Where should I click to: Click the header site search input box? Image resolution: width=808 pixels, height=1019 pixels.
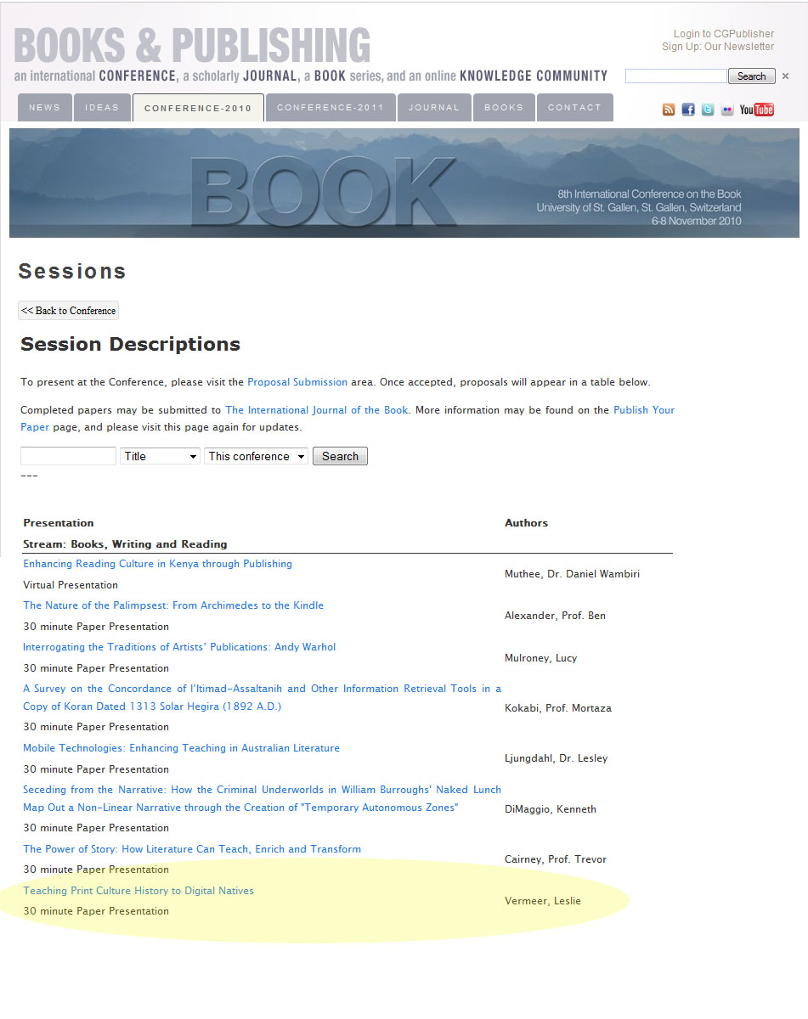click(x=675, y=76)
